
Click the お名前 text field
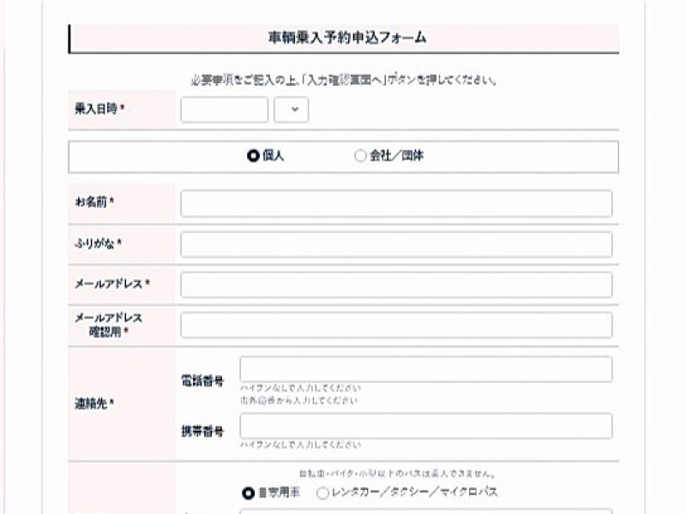[x=396, y=204]
